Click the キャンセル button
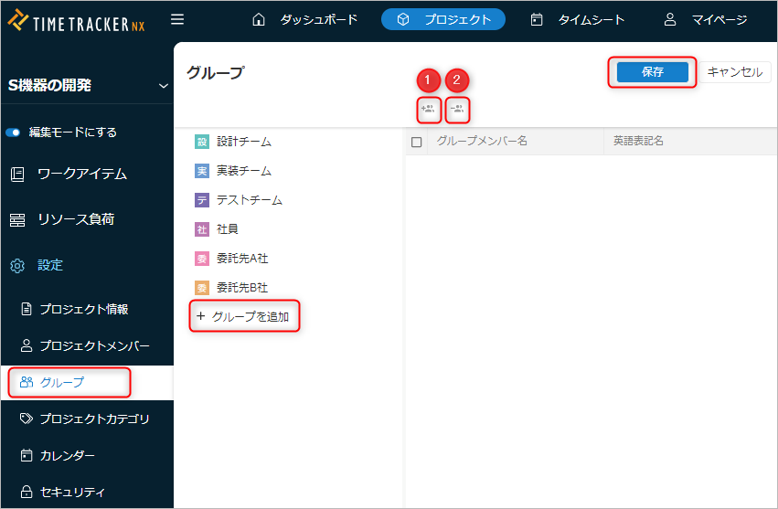Screen dimensions: 778x509 [735, 72]
